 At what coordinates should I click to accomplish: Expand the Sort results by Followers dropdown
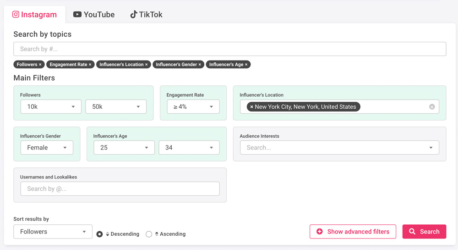53,232
